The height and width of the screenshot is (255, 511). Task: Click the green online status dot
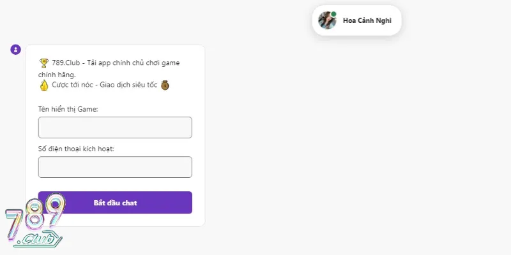tap(333, 13)
